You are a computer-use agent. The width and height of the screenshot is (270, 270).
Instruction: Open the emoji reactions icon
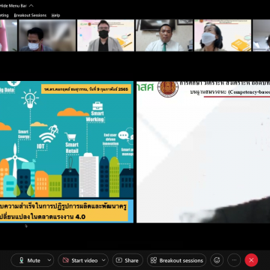pos(217,260)
